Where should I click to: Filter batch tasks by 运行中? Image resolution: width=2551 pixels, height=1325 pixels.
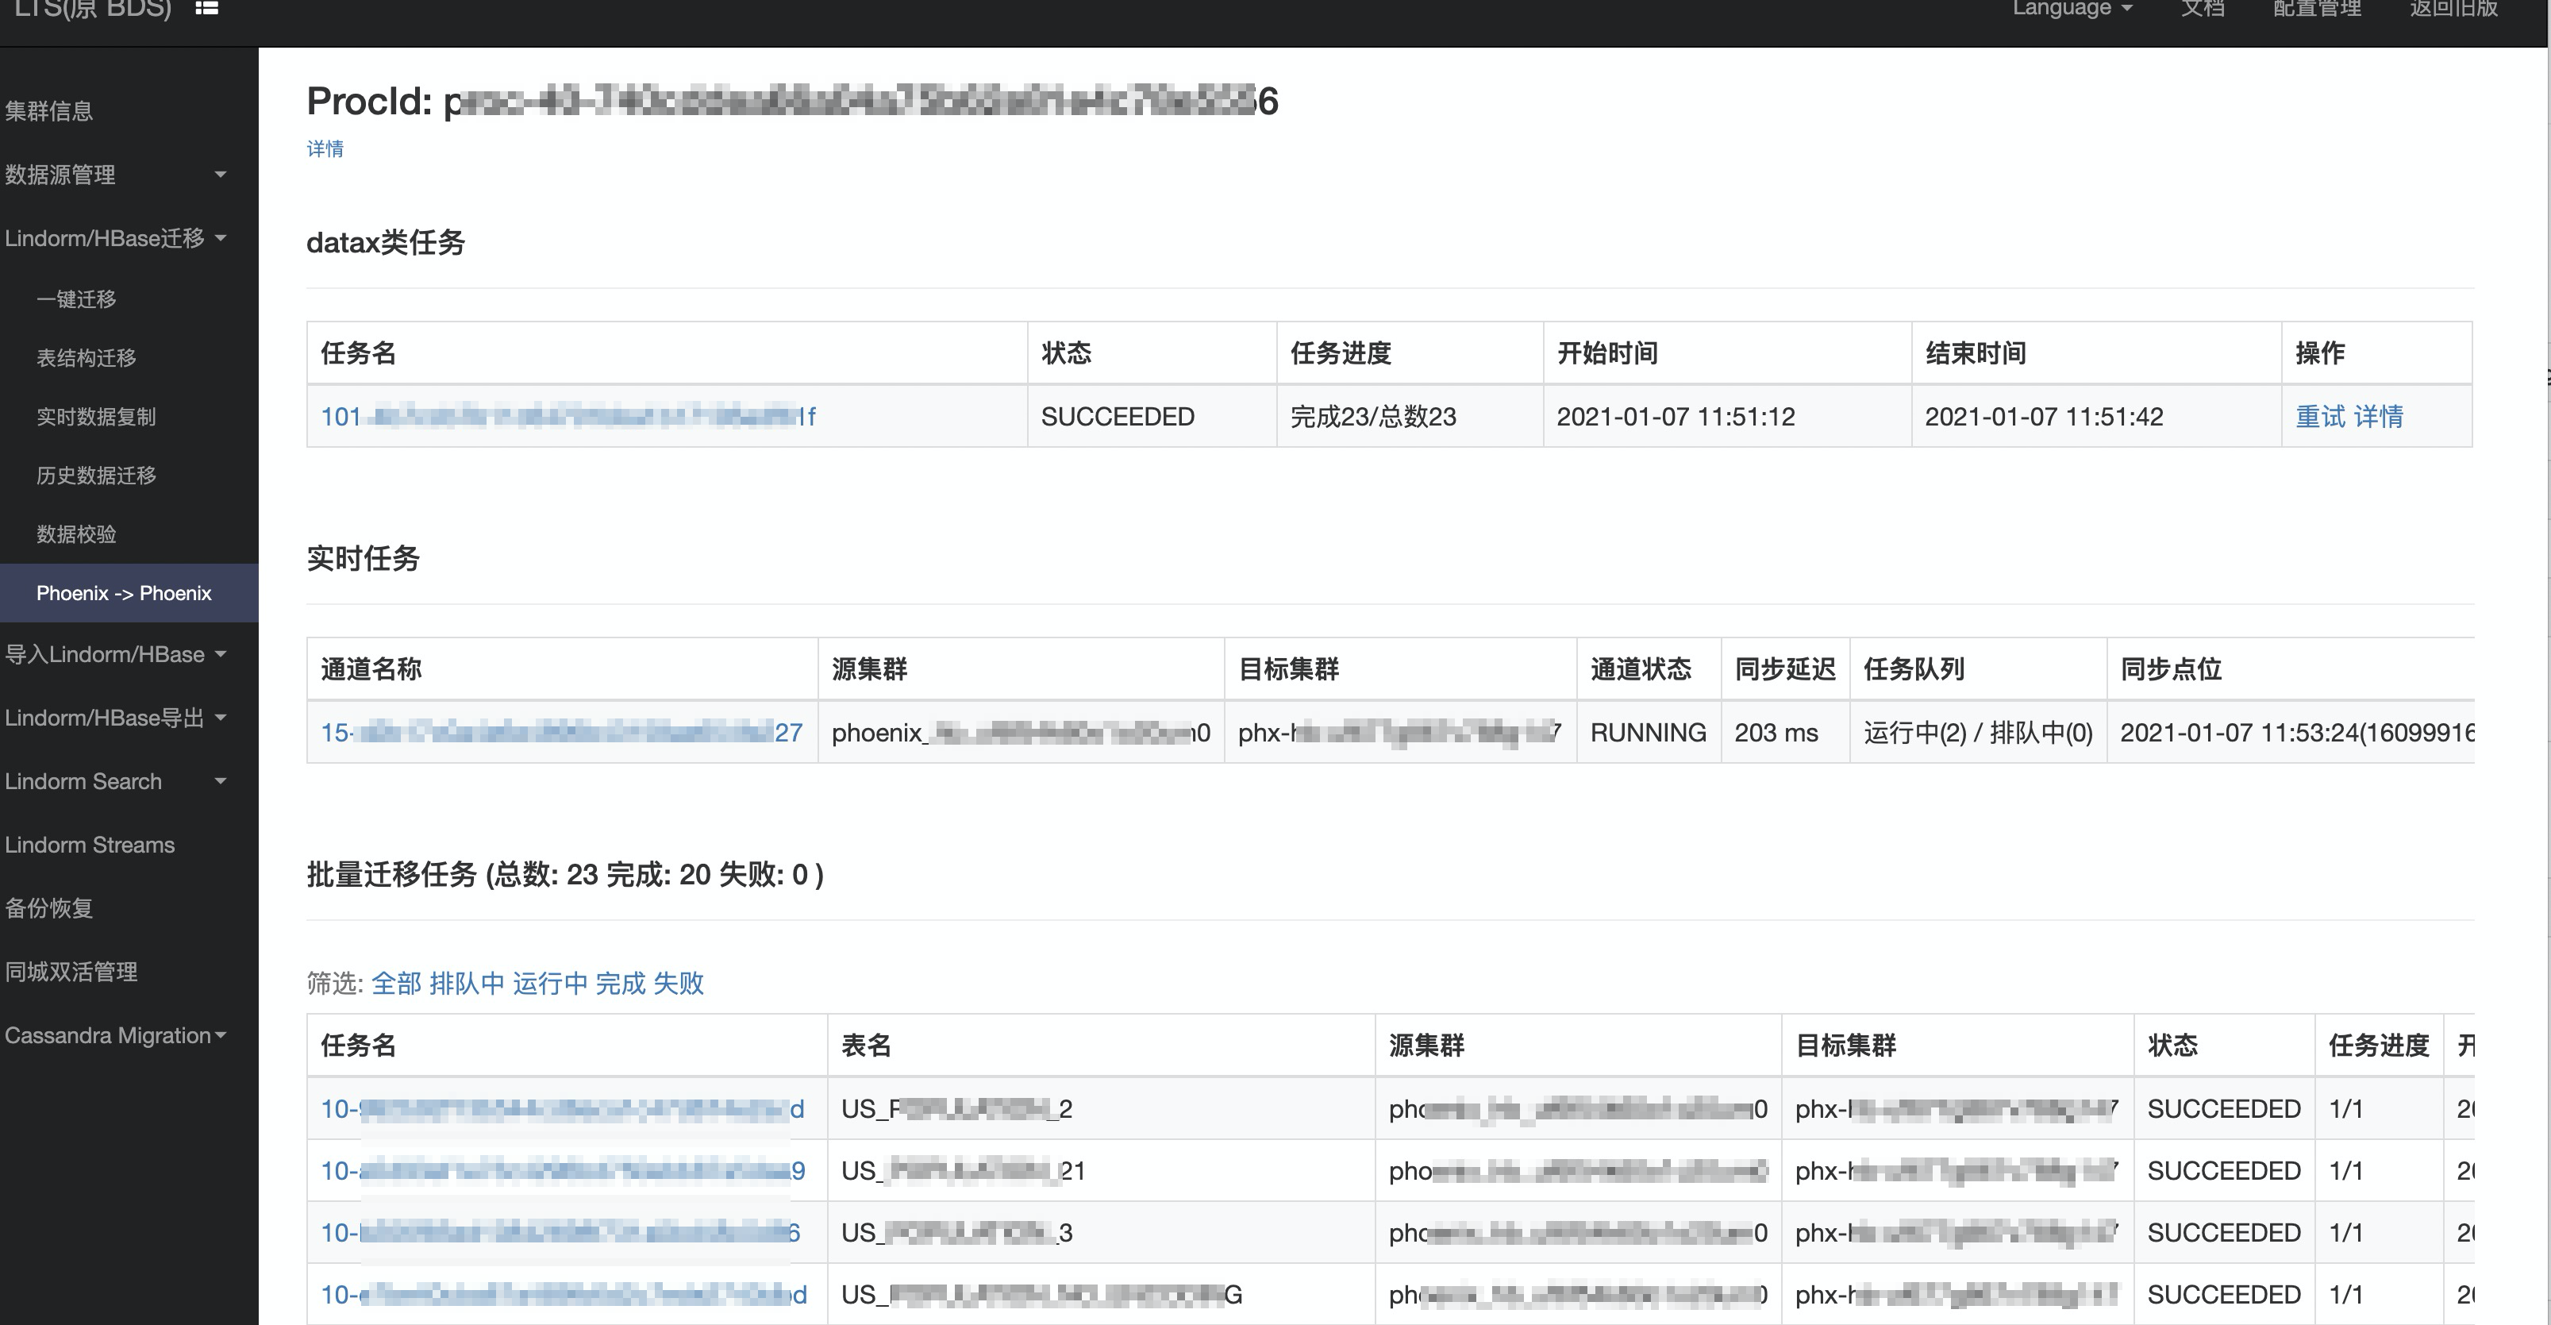pyautogui.click(x=549, y=982)
